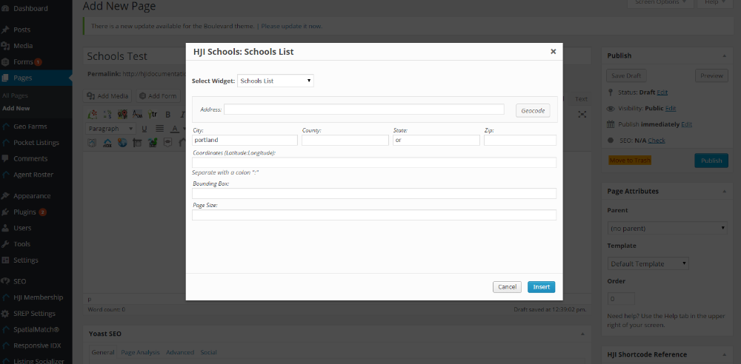Click the real estate sign post icon
This screenshot has height=364, width=741.
coord(137,142)
